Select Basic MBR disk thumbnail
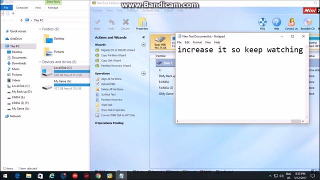 tap(160, 42)
